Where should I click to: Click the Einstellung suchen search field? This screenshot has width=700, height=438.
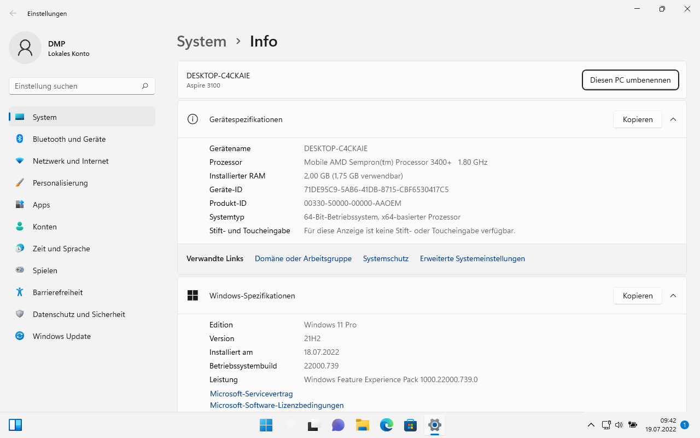[x=75, y=86]
